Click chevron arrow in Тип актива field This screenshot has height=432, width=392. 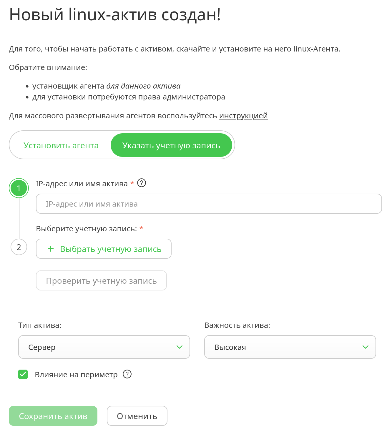[180, 347]
